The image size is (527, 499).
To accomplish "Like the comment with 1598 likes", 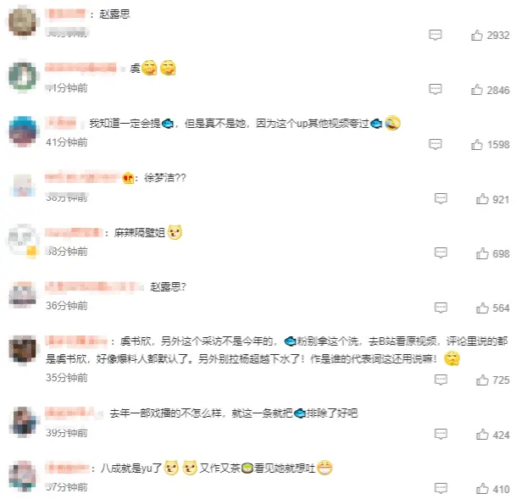I will (x=476, y=145).
